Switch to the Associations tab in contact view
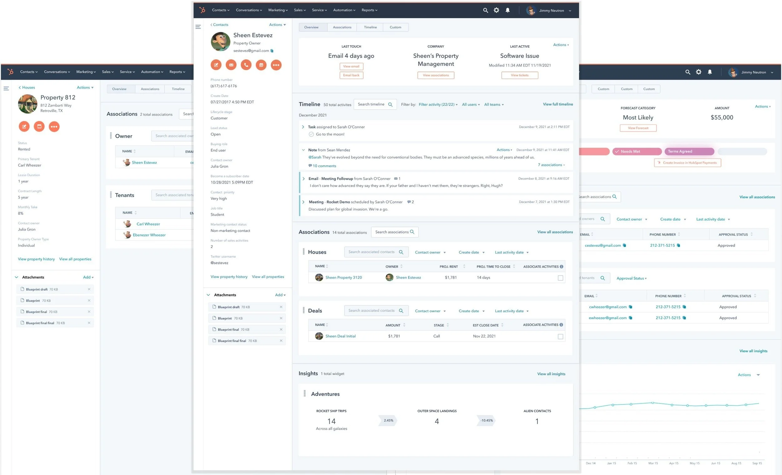This screenshot has height=475, width=782. (342, 27)
